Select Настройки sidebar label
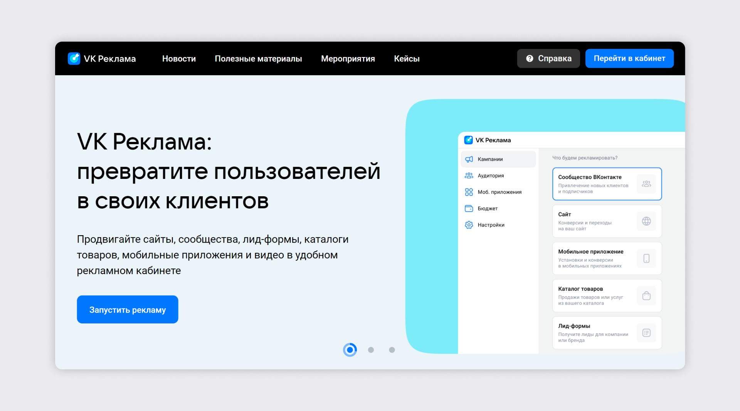 point(491,225)
